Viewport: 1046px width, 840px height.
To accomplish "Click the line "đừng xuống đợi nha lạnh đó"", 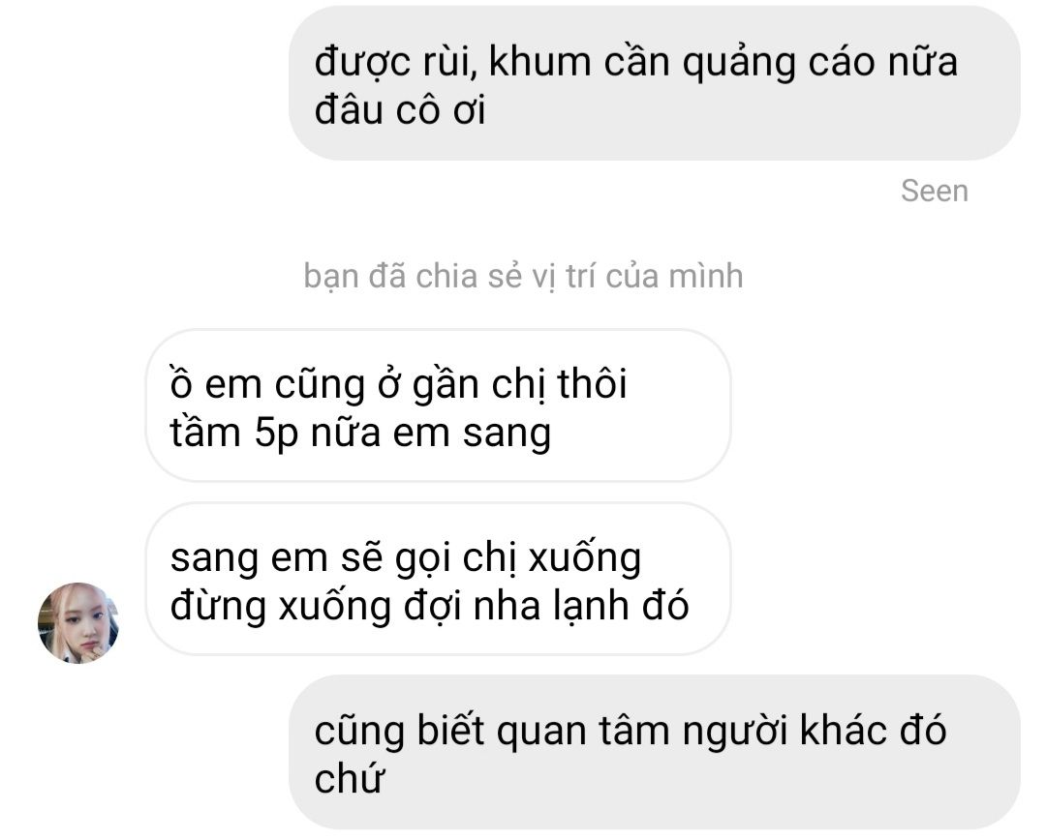I will pyautogui.click(x=430, y=606).
